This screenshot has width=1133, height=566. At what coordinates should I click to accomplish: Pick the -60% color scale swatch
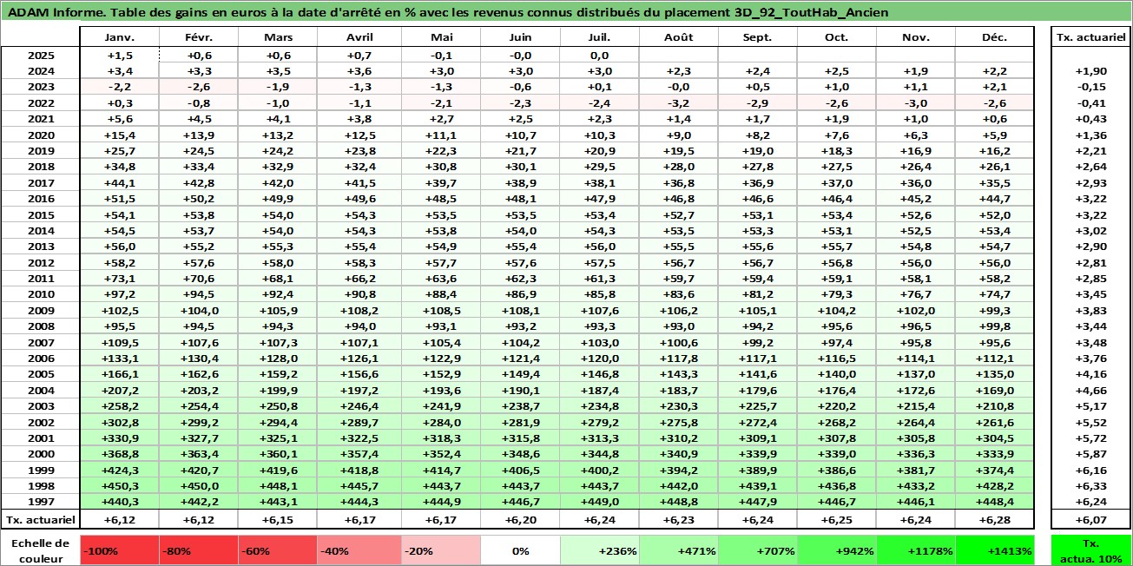[x=278, y=550]
